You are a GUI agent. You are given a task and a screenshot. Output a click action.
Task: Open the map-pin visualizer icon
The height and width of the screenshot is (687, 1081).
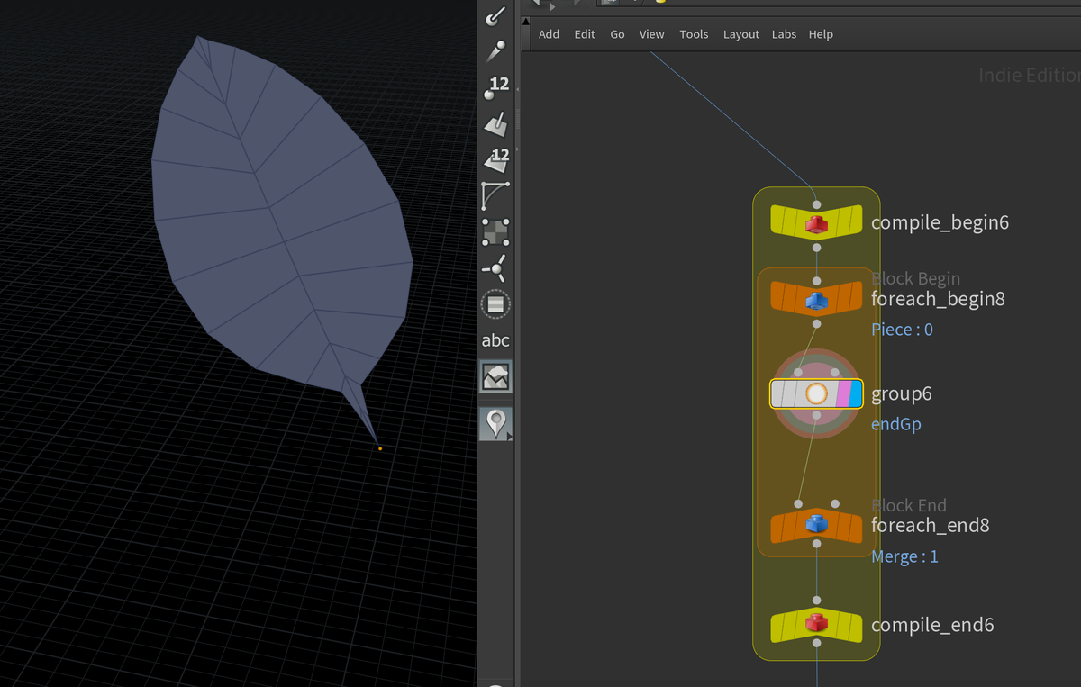pos(495,423)
